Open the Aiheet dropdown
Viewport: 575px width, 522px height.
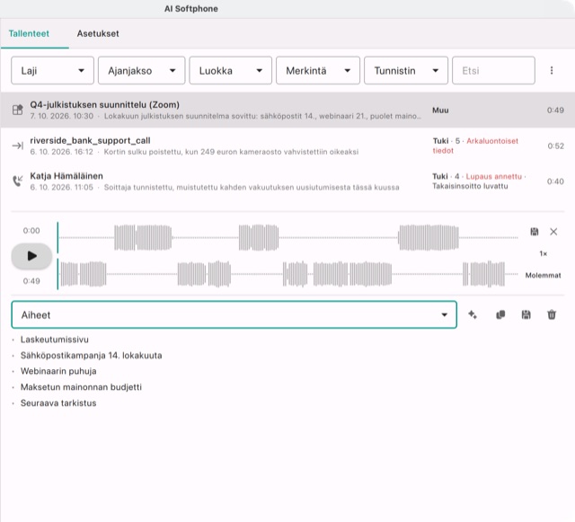tap(234, 314)
